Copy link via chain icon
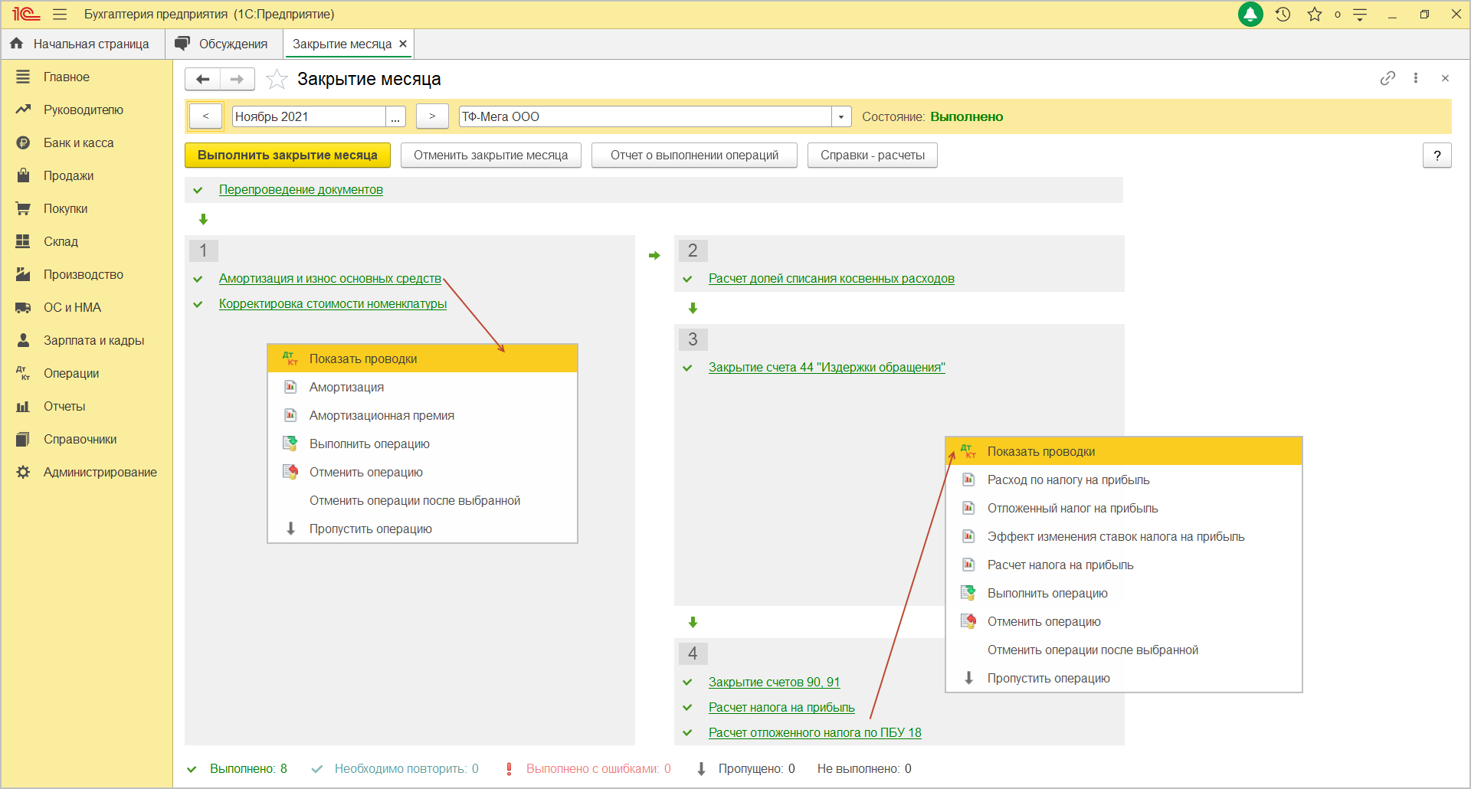The width and height of the screenshot is (1471, 789). click(1387, 78)
